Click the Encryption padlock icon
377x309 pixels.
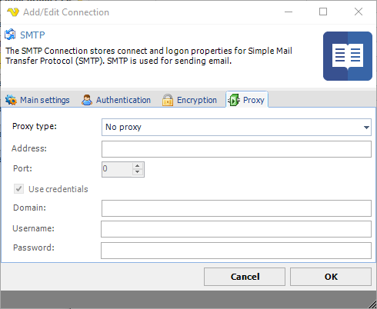168,100
